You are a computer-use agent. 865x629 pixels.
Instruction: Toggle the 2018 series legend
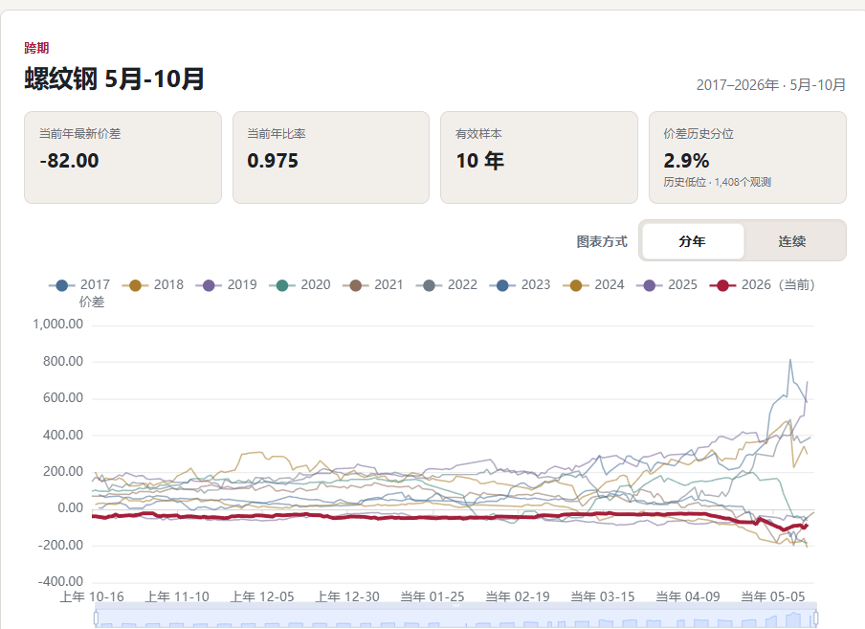coord(153,284)
